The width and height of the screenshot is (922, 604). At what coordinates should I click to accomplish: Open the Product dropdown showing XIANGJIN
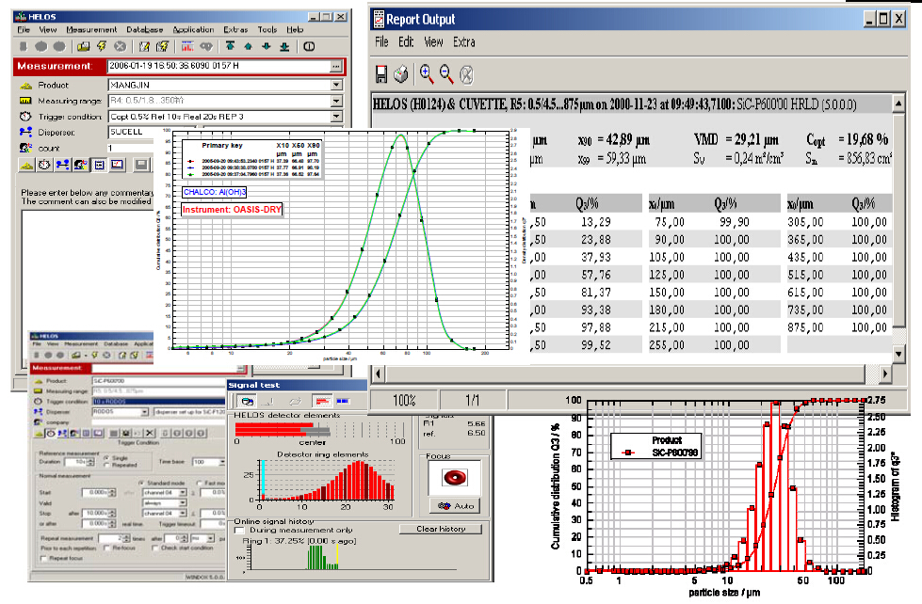pyautogui.click(x=336, y=86)
